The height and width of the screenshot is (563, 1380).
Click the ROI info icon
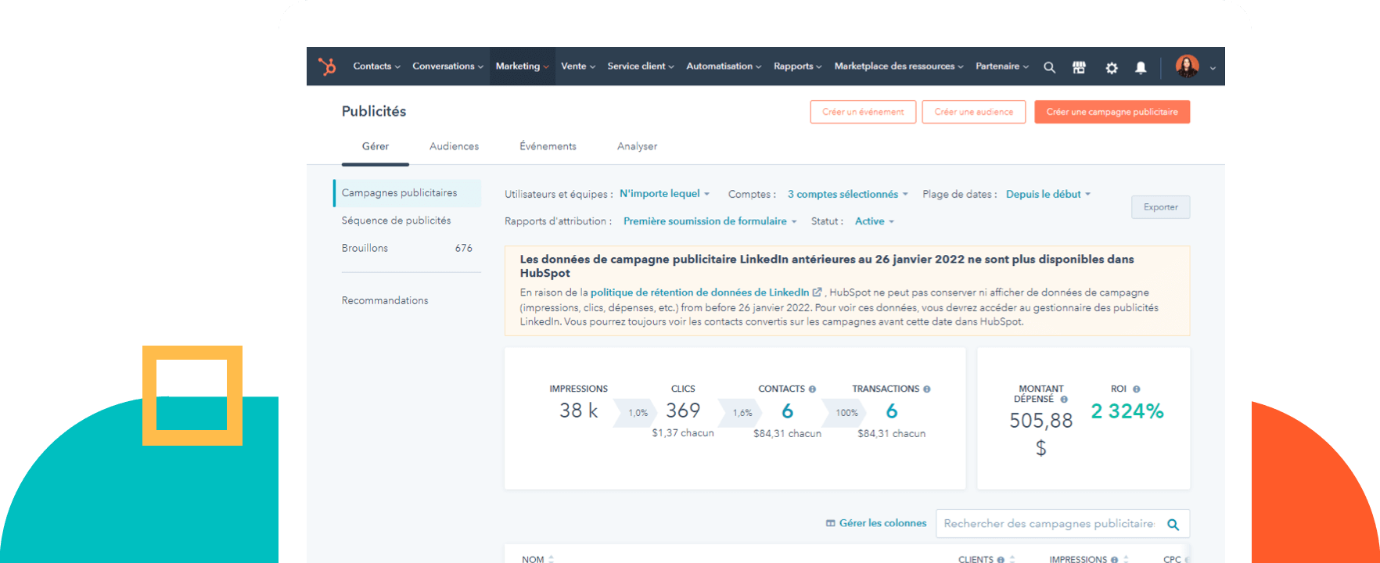click(x=1136, y=389)
